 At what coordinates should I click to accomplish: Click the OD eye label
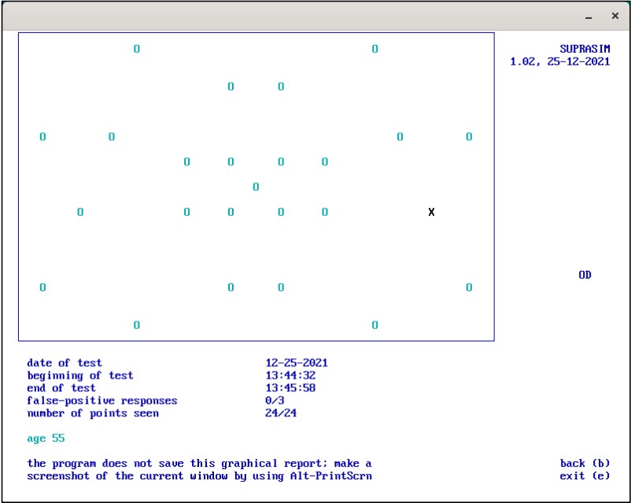tap(585, 275)
